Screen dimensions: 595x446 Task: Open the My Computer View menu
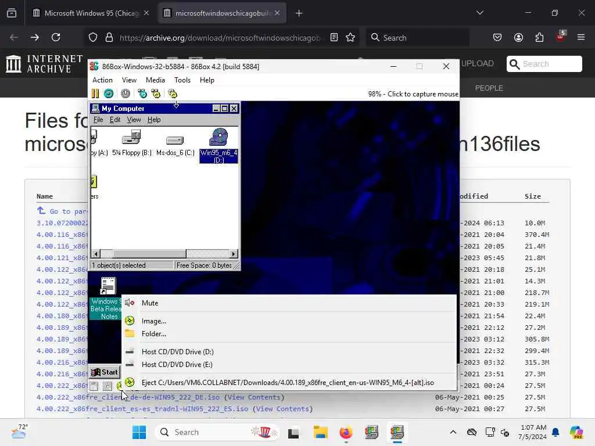click(134, 120)
